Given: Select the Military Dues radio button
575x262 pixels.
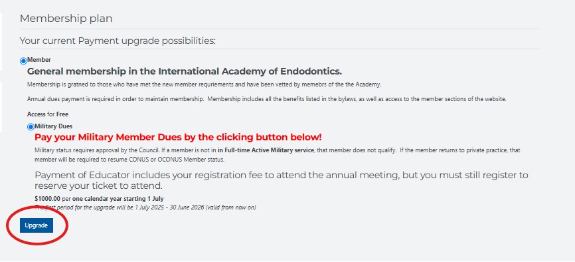Looking at the screenshot, I should [x=31, y=127].
